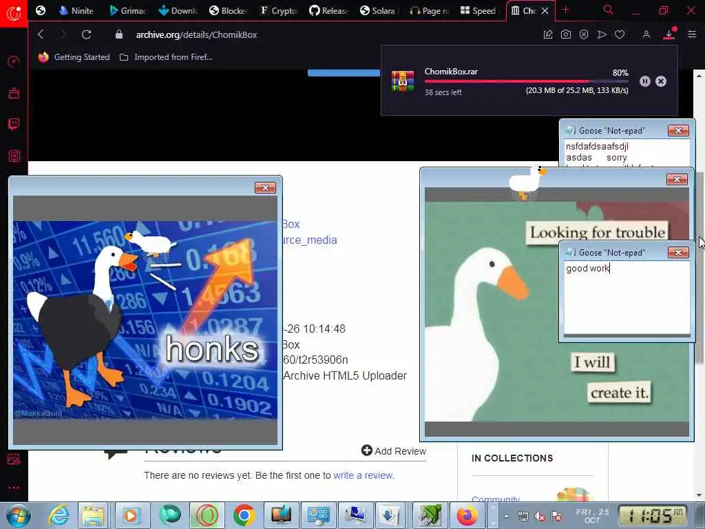Open the Opera GX main menu logo
This screenshot has width=705, height=529.
[14, 14]
